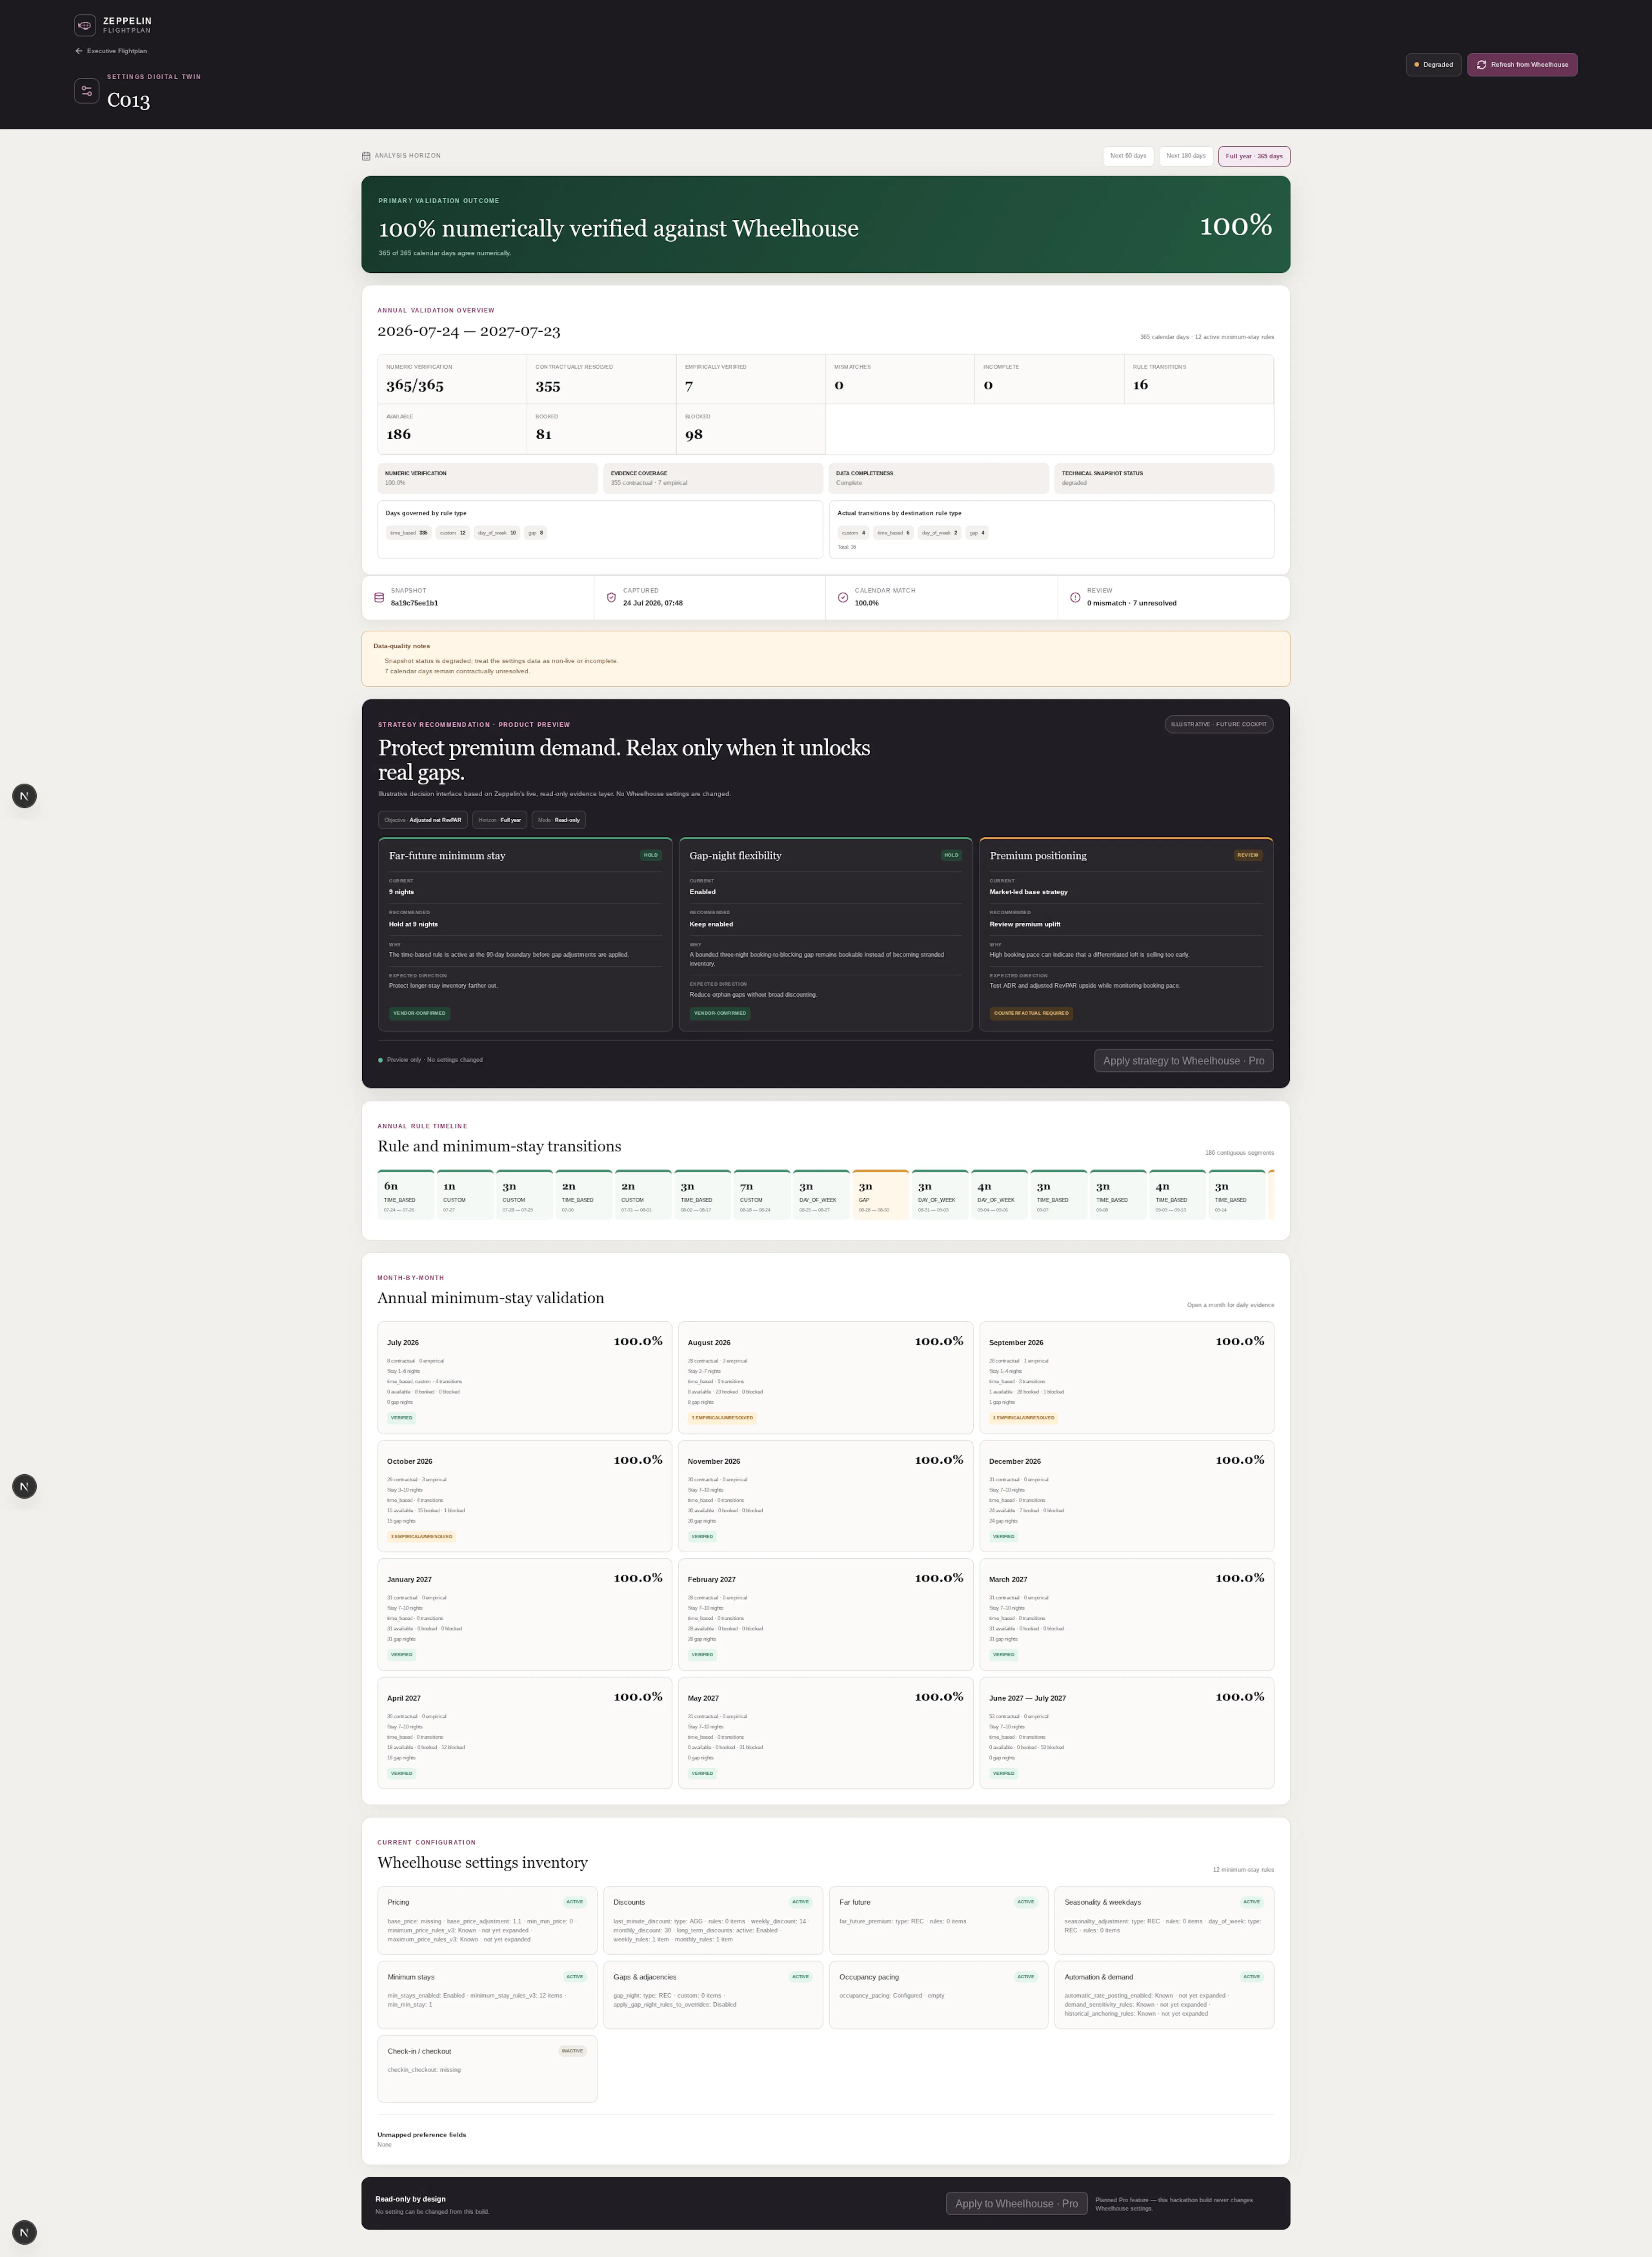Click the calendar icon next to Analysis Horizon
The image size is (1652, 2257).
(x=366, y=156)
